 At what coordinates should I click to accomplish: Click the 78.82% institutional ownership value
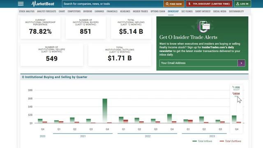click(x=40, y=32)
